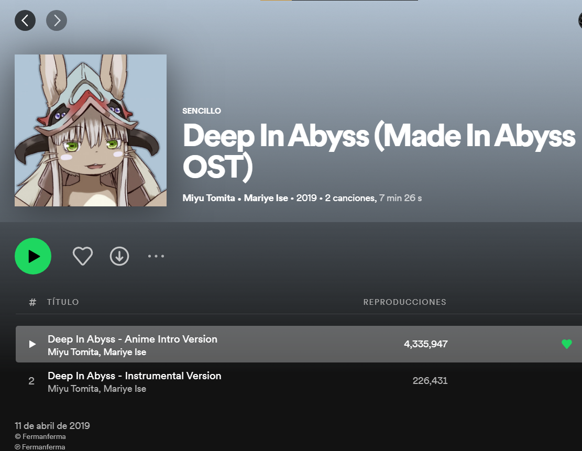Save the album with the heart outline icon
Screen dimensions: 582x451
tap(82, 256)
